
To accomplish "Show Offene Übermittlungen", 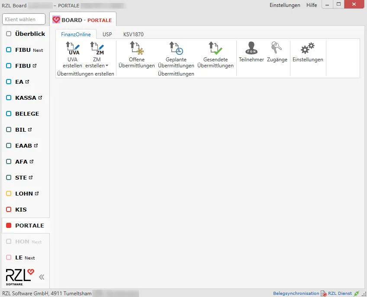I will coord(137,55).
